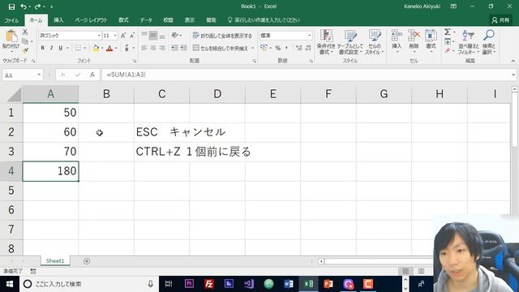Switch to the Insert tab
Screen dimensions: 519x292
click(58, 20)
